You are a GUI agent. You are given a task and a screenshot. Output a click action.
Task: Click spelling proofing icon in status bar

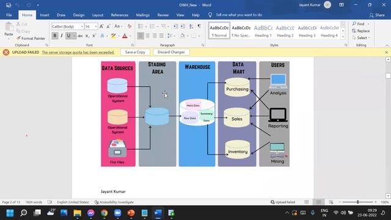(49, 202)
